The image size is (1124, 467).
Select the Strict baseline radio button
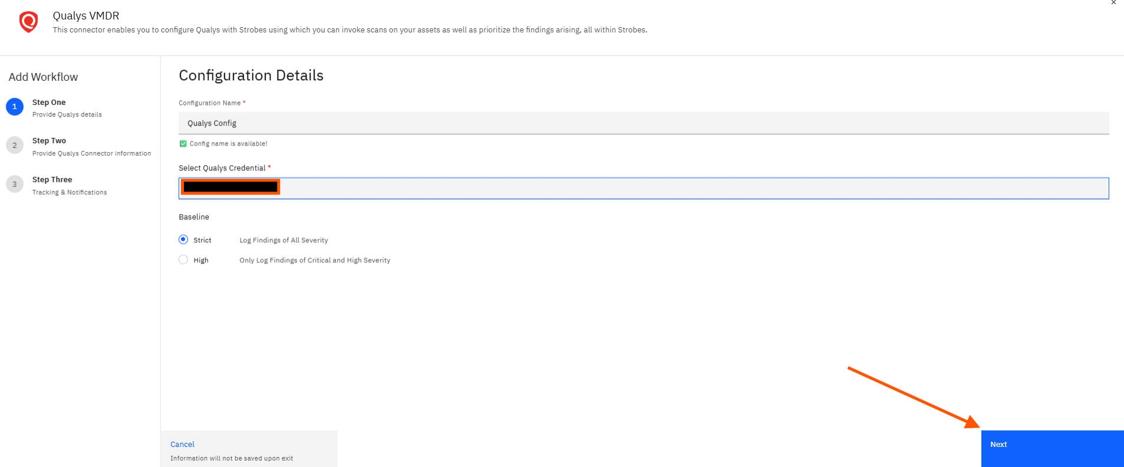pos(183,239)
